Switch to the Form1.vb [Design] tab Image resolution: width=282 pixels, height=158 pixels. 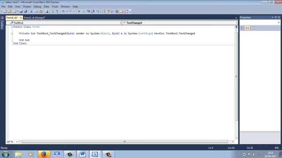[34, 18]
